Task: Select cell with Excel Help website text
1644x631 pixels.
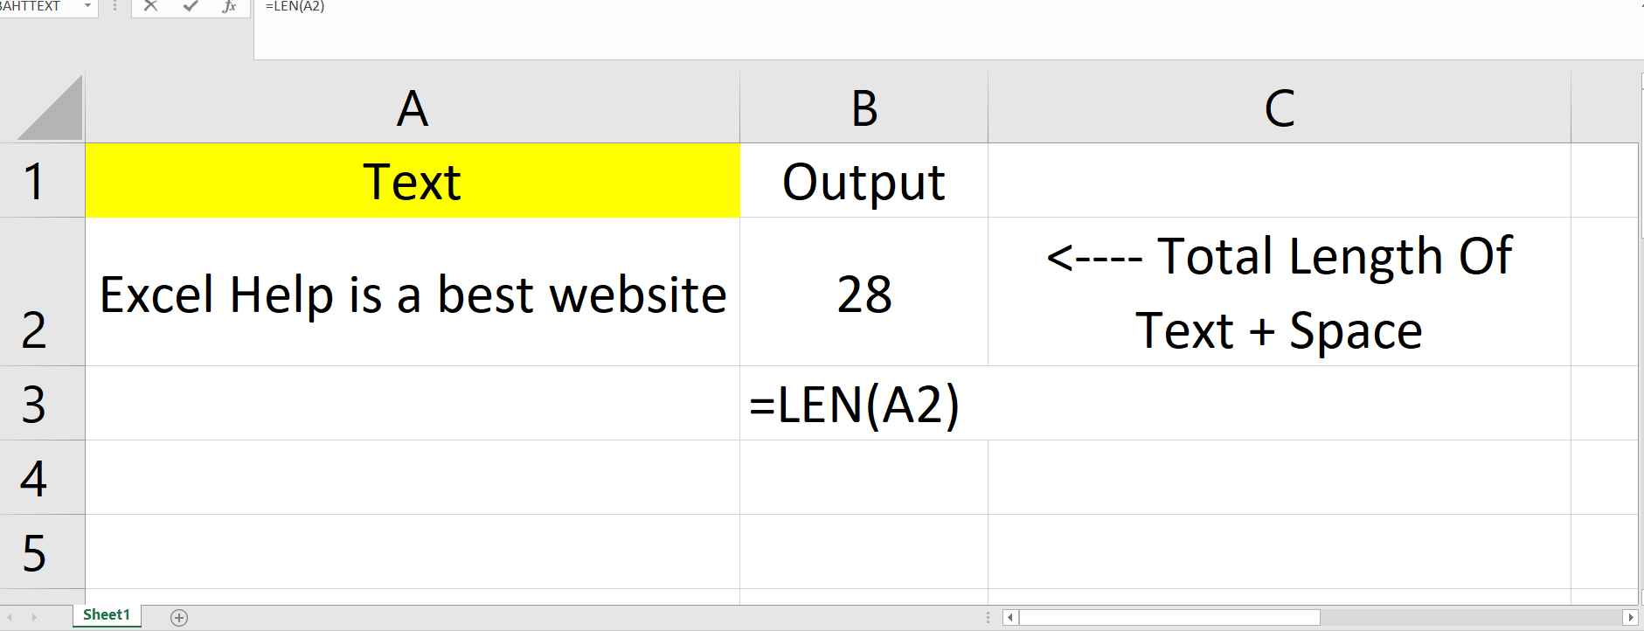Action: 411,293
